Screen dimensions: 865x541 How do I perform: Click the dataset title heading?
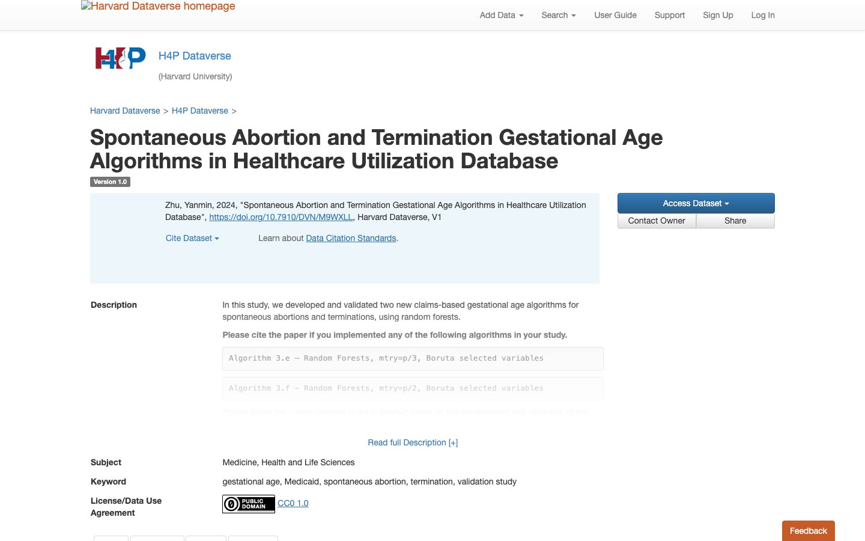(x=377, y=149)
